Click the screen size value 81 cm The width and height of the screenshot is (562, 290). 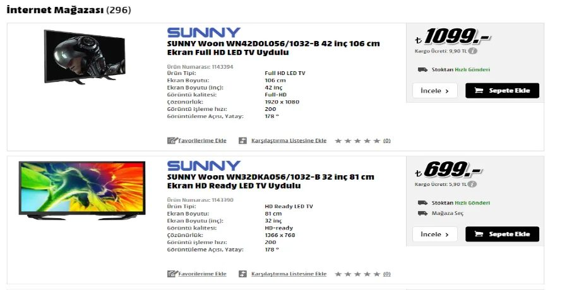273,213
